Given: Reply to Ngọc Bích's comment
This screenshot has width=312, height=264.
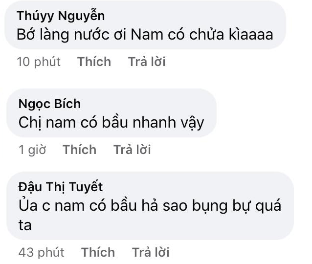Looking at the screenshot, I should [x=132, y=150].
